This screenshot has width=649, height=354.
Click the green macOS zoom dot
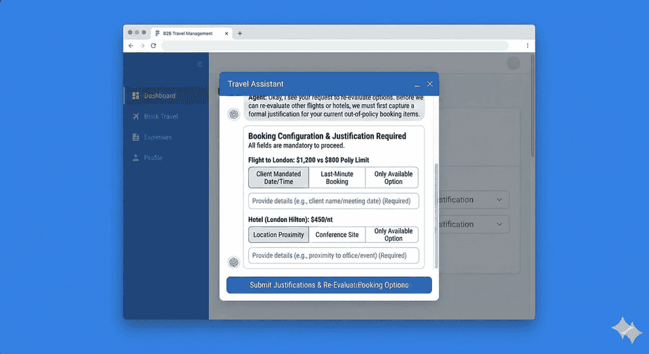[143, 32]
